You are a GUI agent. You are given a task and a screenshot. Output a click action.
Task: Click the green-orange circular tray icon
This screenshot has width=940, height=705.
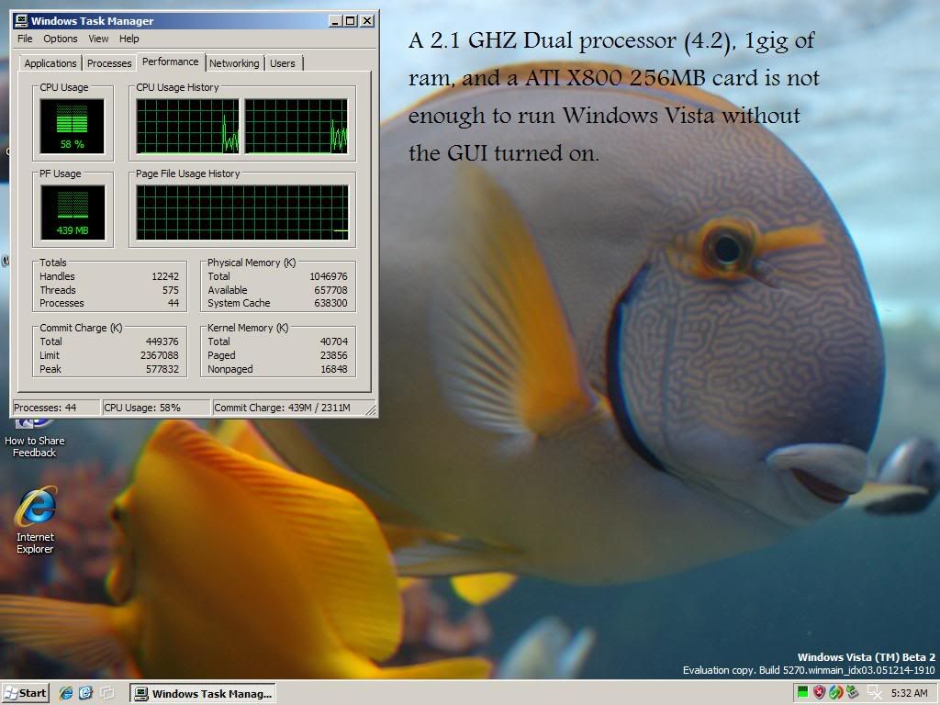[835, 693]
